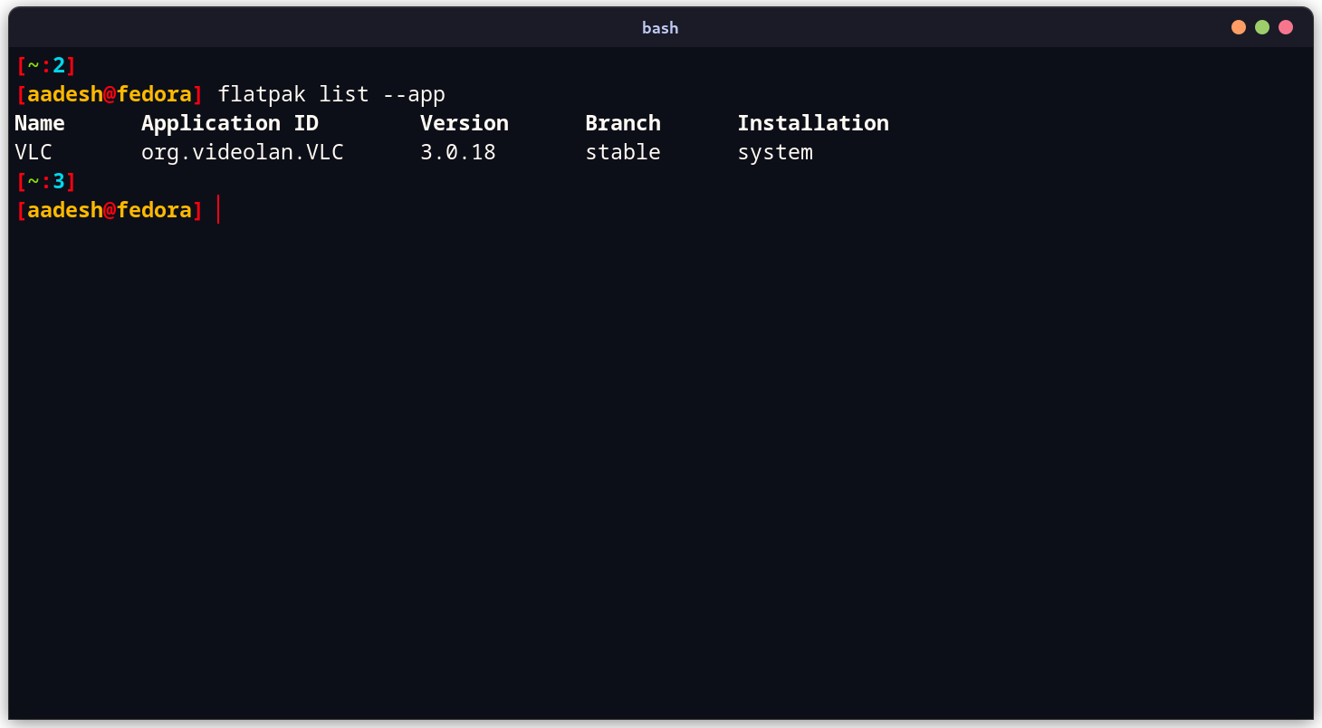This screenshot has width=1322, height=728.
Task: Click the org.videolan.VLC application ID text
Action: coord(242,151)
